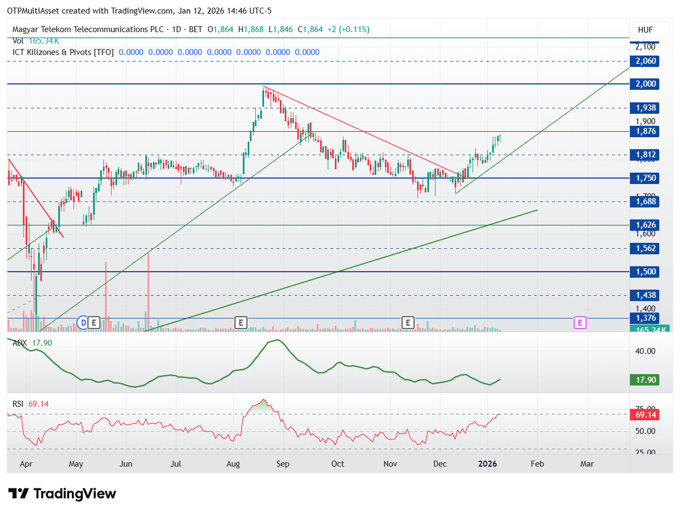680x514 pixels.
Task: Click the green ADX value tag 17.90
Action: pos(645,380)
